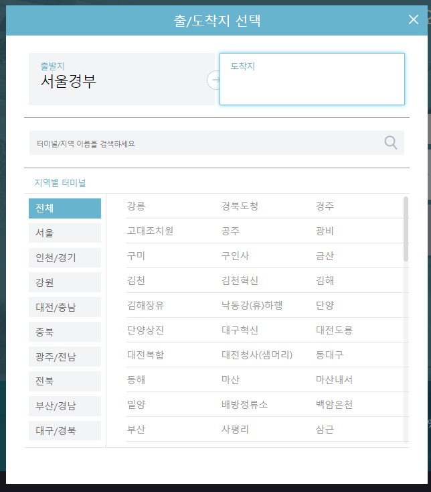Click the 마산내서 terminal entry
Screen dimensions: 431x492
pyautogui.click(x=334, y=379)
